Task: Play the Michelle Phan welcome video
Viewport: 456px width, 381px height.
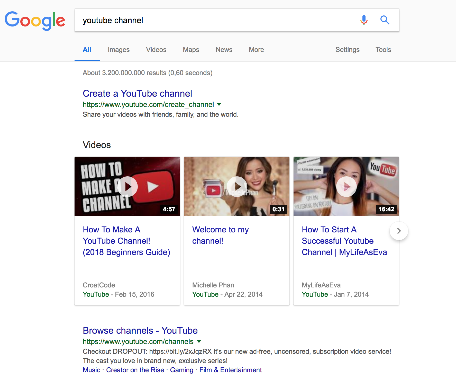Action: click(237, 186)
